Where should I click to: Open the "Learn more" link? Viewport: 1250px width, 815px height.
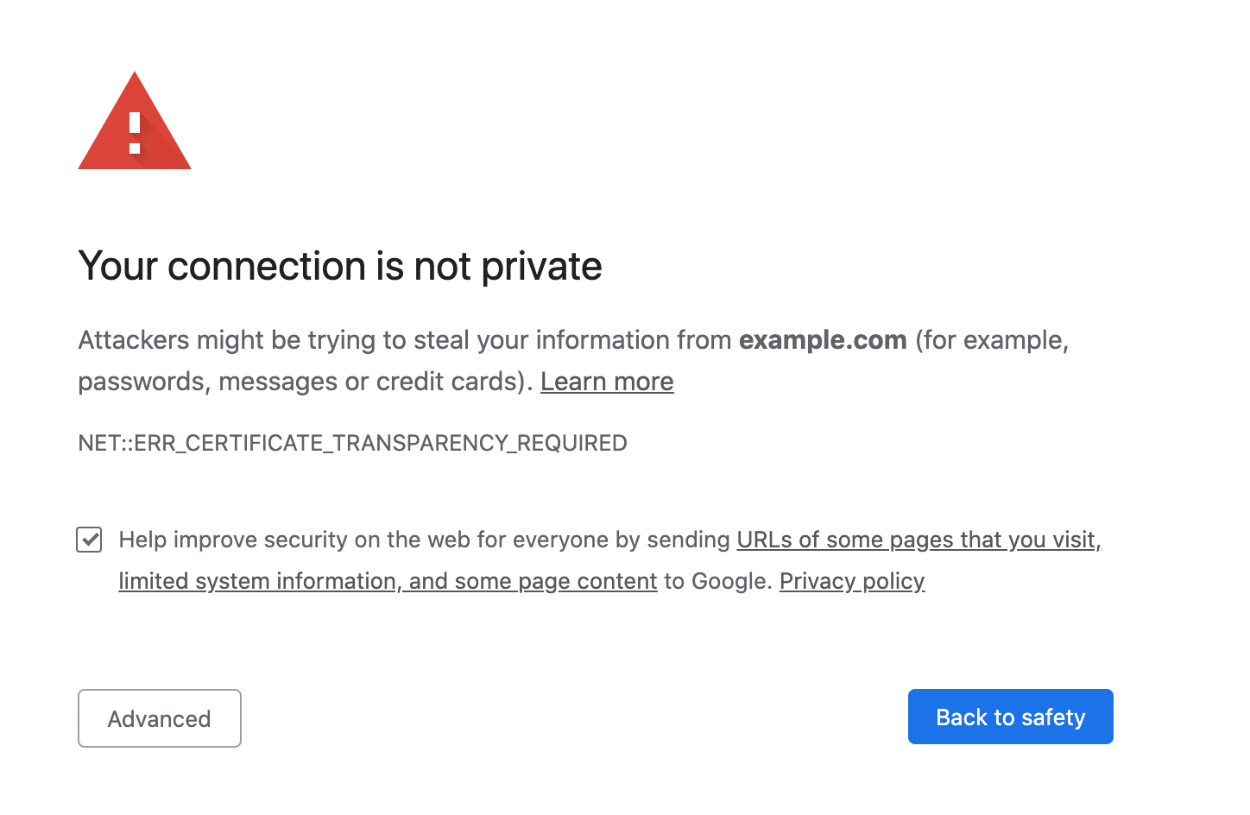point(607,382)
